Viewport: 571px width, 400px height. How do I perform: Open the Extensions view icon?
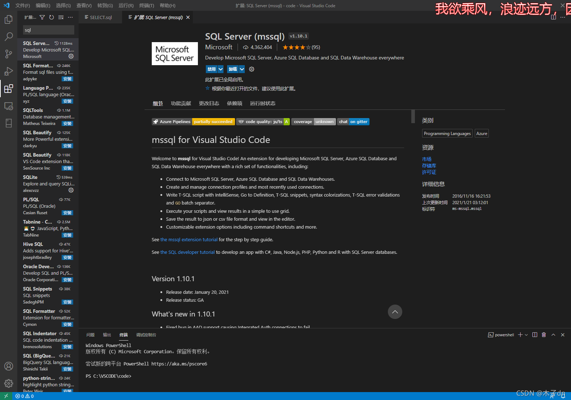[x=9, y=88]
